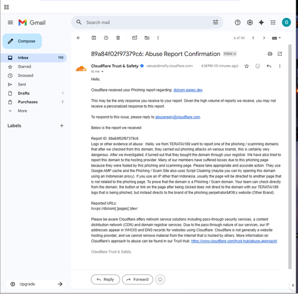This screenshot has height=294, width=298.
Task: Go to older conversation arrow
Action: click(x=264, y=38)
